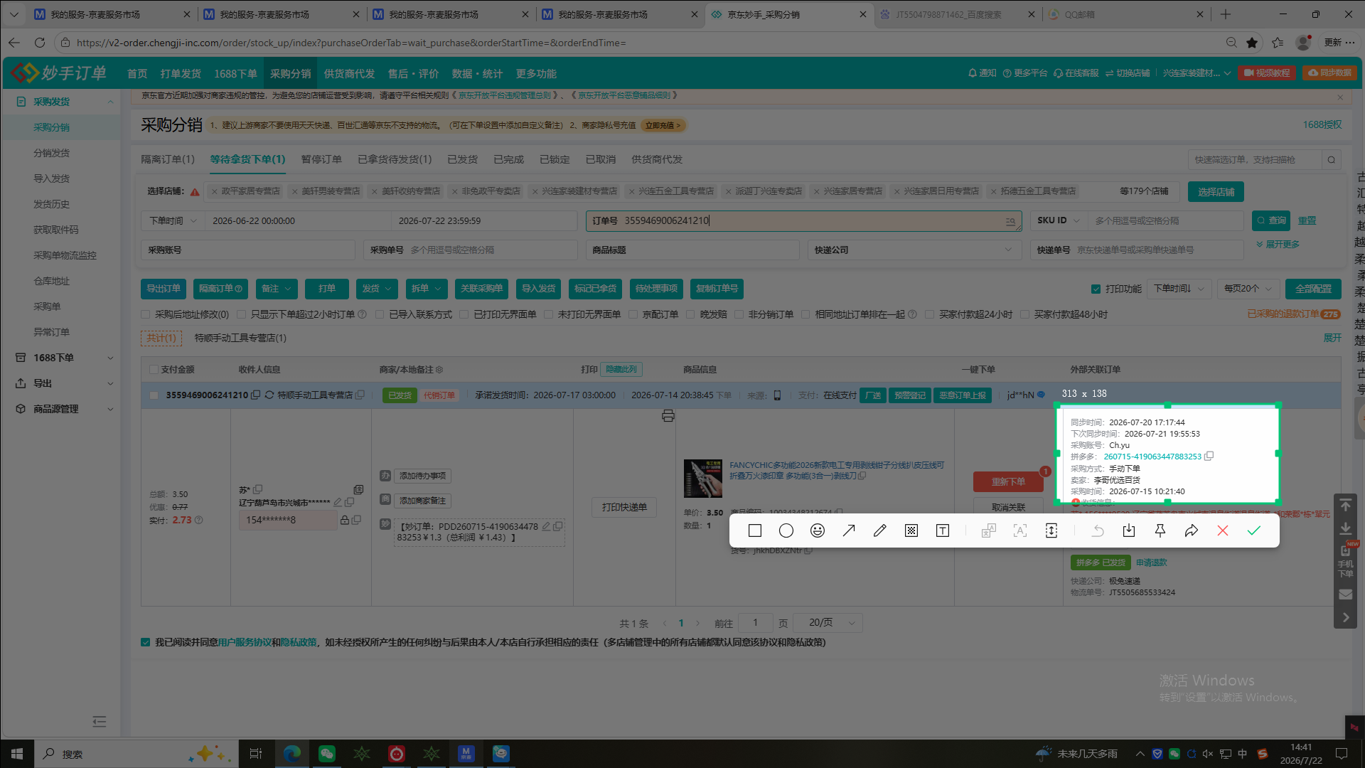Refresh the browser page
The image size is (1365, 768).
[40, 43]
